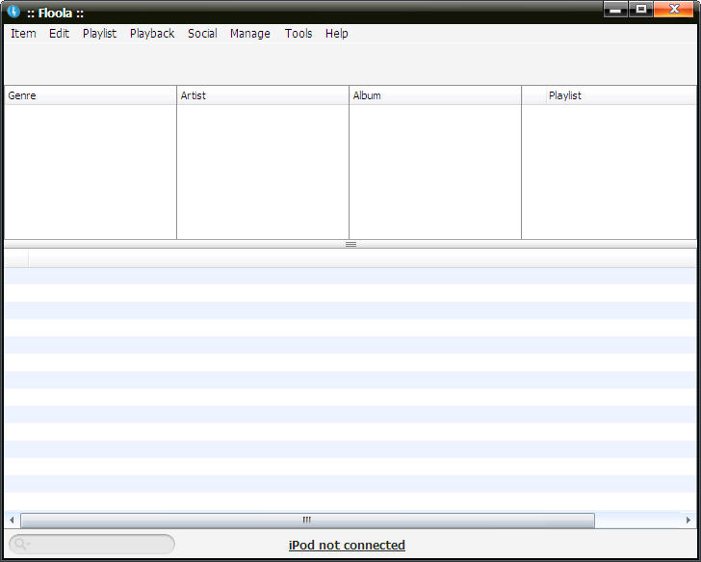Screen dimensions: 701x562
Task: Click the Playlist column header
Action: tap(621, 95)
